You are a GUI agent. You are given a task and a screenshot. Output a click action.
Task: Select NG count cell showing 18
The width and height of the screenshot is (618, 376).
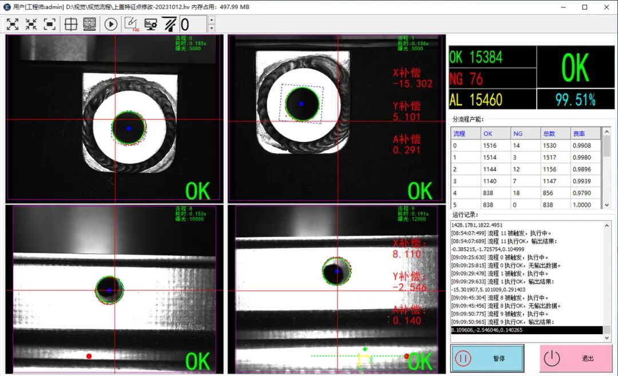click(x=526, y=193)
